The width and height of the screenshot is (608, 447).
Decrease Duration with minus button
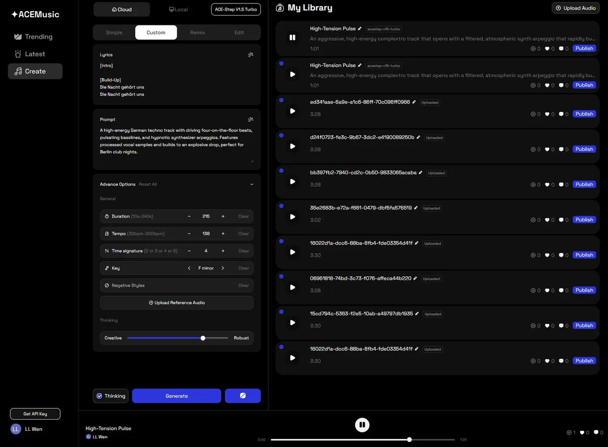tap(189, 216)
